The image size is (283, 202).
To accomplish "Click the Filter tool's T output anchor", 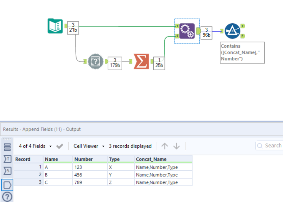I will [243, 26].
